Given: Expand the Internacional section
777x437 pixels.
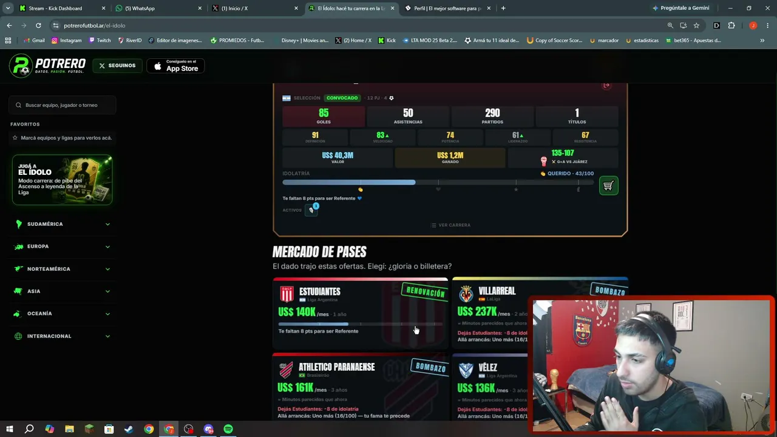Looking at the screenshot, I should tap(63, 336).
